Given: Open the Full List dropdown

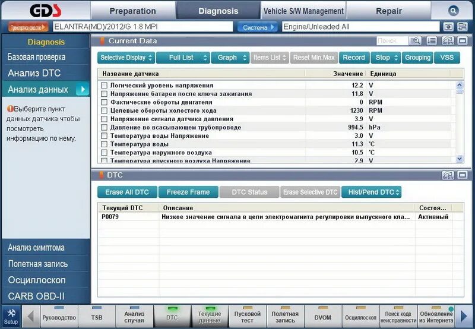Looking at the screenshot, I should (x=183, y=58).
